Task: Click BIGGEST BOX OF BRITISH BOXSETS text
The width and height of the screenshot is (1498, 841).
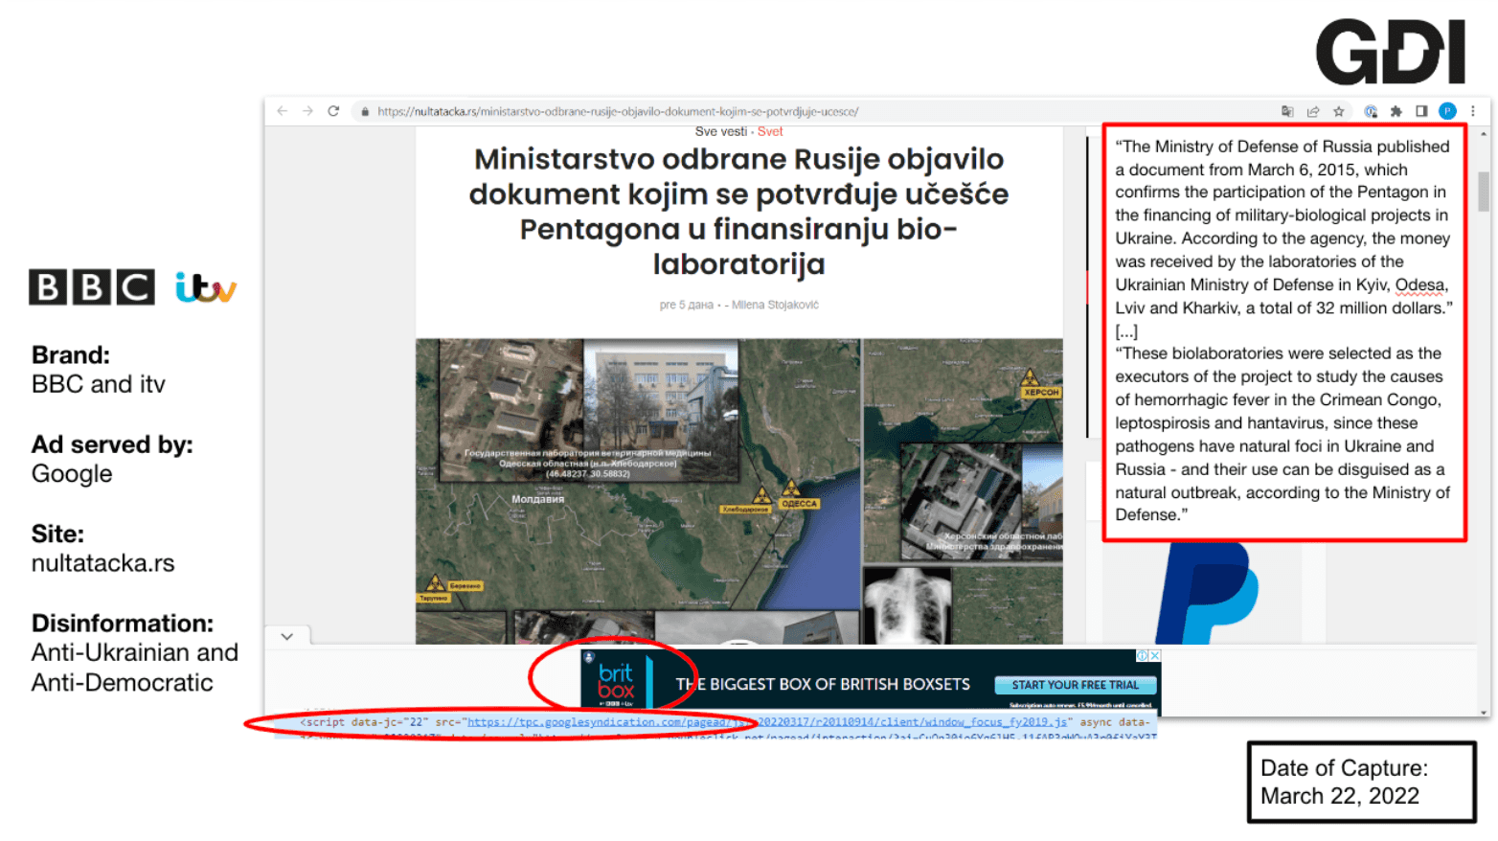Action: click(823, 684)
